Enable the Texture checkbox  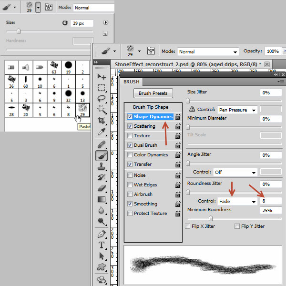click(130, 135)
